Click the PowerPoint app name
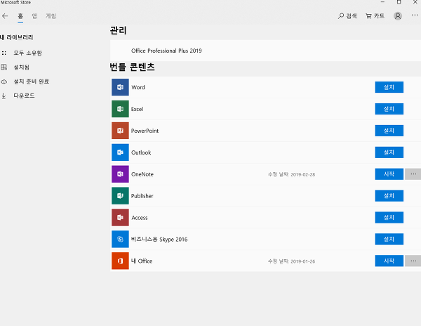421x326 pixels. tap(145, 131)
